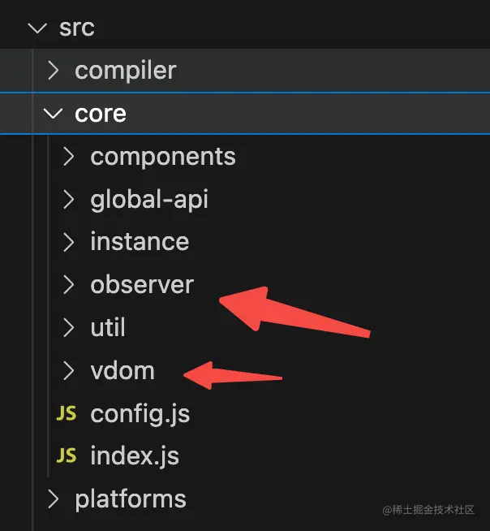The image size is (490, 531).
Task: Expand the platforms folder chevron
Action: click(54, 499)
